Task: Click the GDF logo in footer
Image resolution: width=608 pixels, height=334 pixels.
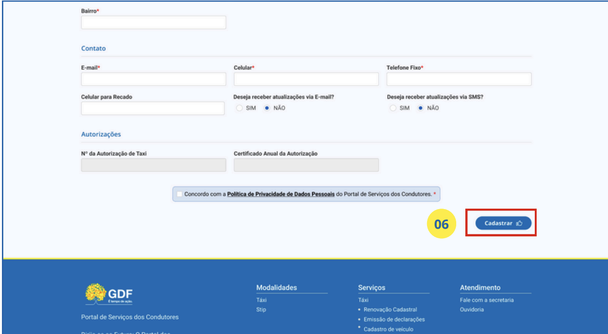Action: [x=109, y=294]
